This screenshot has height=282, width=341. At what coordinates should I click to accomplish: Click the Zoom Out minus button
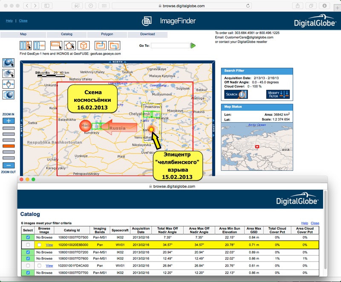(x=9, y=165)
